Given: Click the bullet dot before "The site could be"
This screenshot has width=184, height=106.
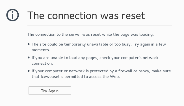Looking at the screenshot, I should point(29,44).
